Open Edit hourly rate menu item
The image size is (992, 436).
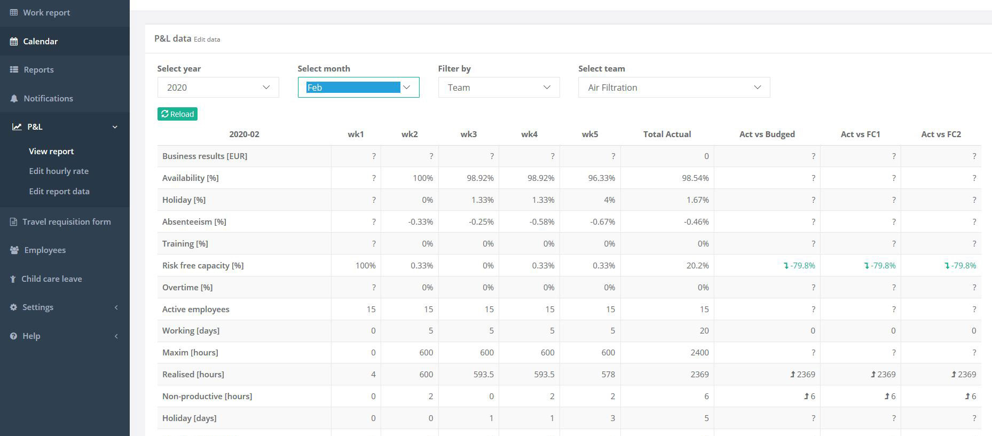pos(59,171)
